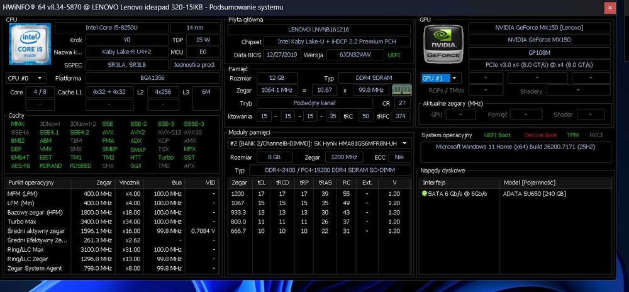Click the Jednostka prod. field
Viewport: 629px width, 292px height.
[195, 65]
